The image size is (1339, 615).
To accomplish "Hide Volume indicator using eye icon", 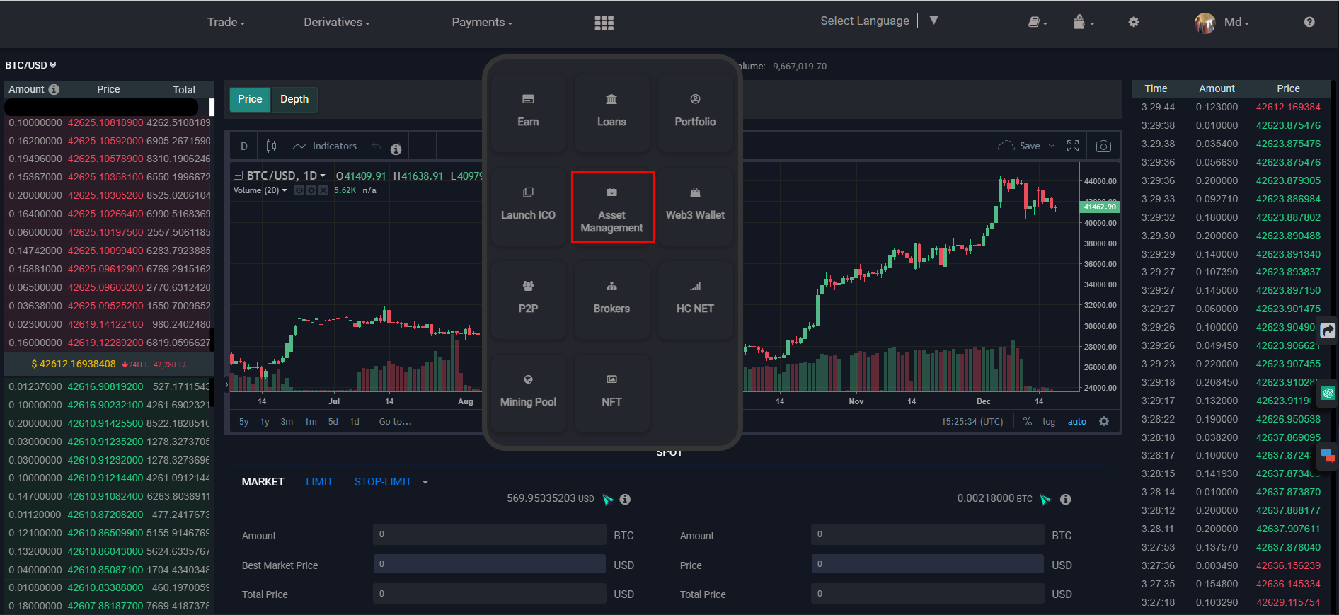I will click(x=299, y=190).
